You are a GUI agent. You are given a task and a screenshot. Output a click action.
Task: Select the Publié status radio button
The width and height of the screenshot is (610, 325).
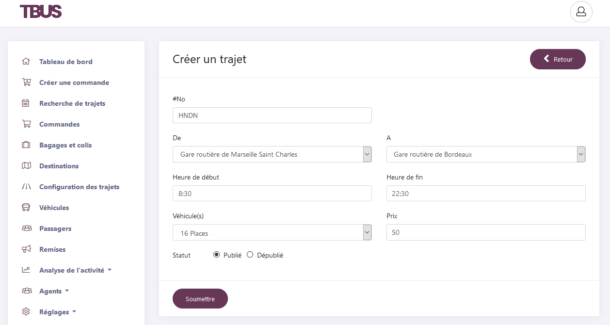(x=217, y=255)
